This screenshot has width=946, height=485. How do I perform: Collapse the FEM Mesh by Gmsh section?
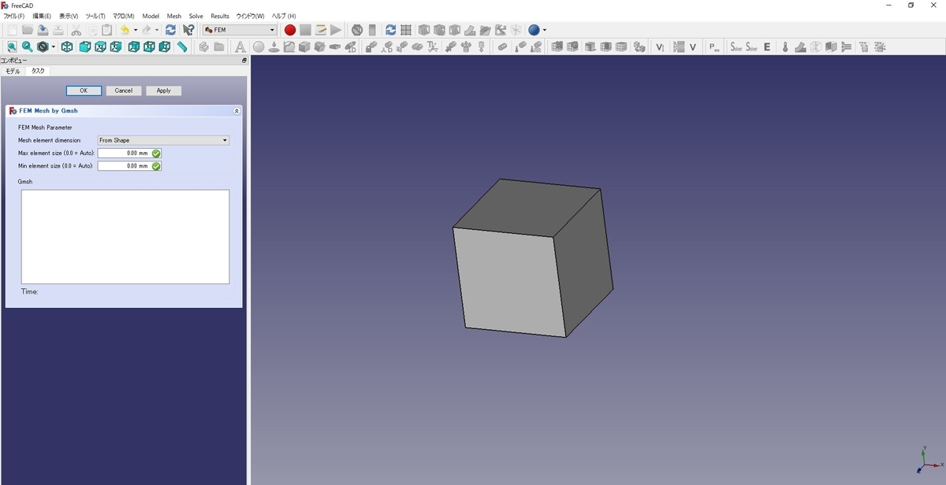click(236, 111)
